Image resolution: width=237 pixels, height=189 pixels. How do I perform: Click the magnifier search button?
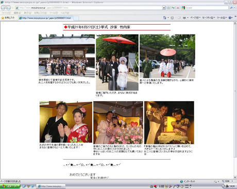click(231, 8)
